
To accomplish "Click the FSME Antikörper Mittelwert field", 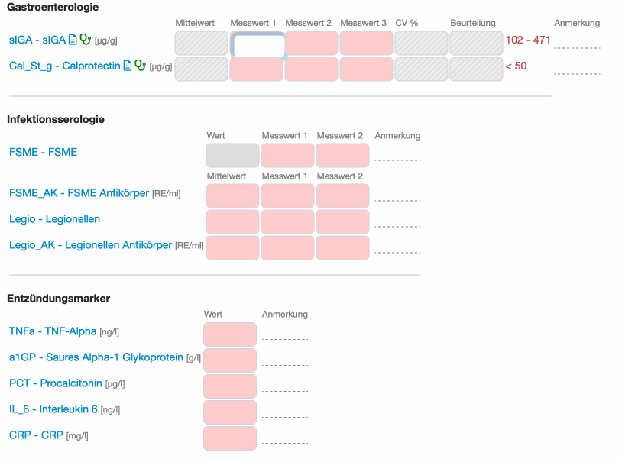I will coord(232,196).
